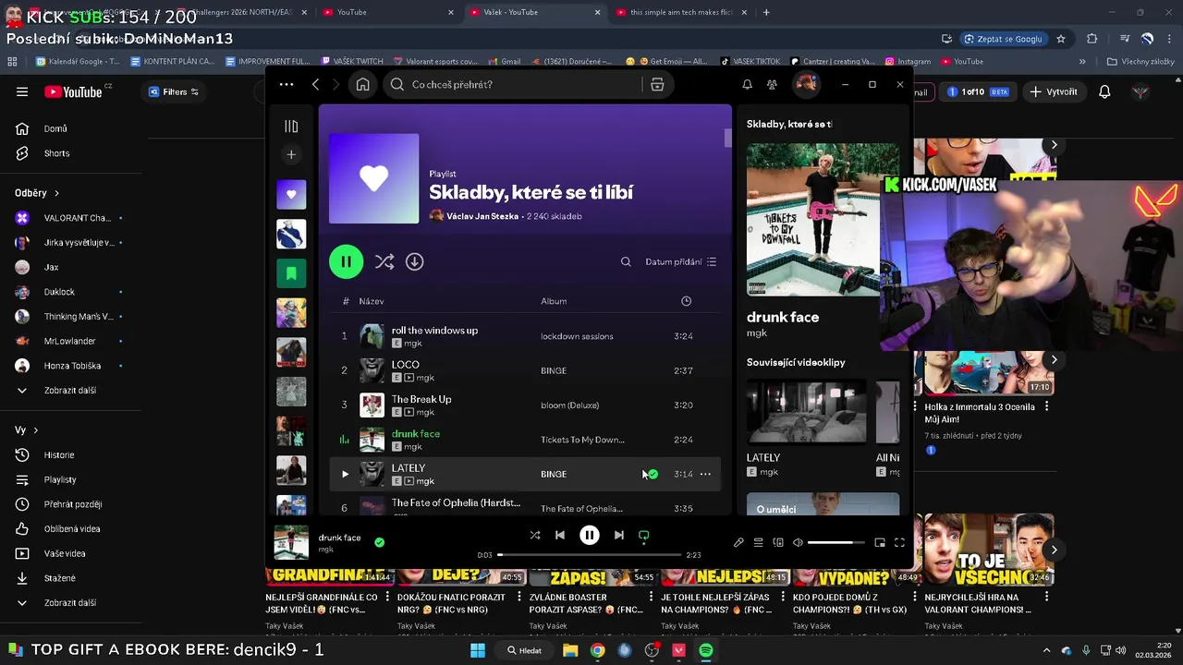Image resolution: width=1183 pixels, height=665 pixels.
Task: Adjust the Spotify volume slider
Action: coord(835,542)
